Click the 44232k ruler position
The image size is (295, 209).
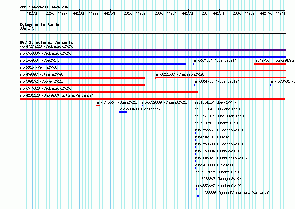pyautogui.click(x=141, y=13)
